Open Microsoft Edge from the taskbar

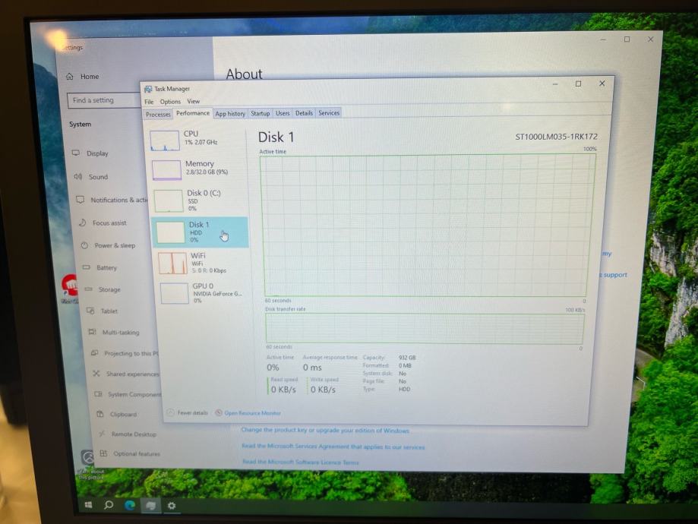click(130, 505)
